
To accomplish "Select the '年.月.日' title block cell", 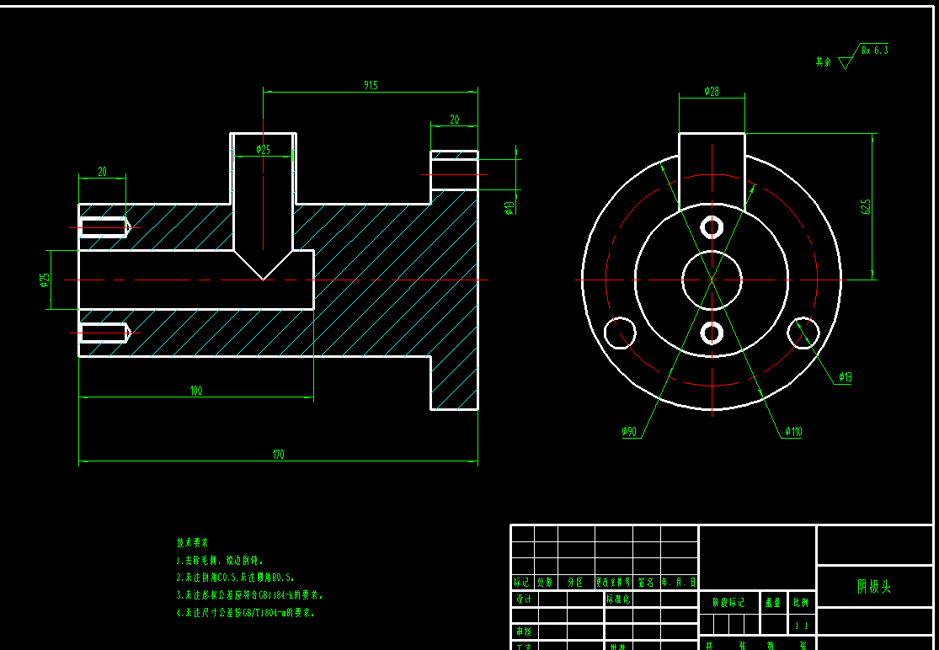I will point(679,583).
